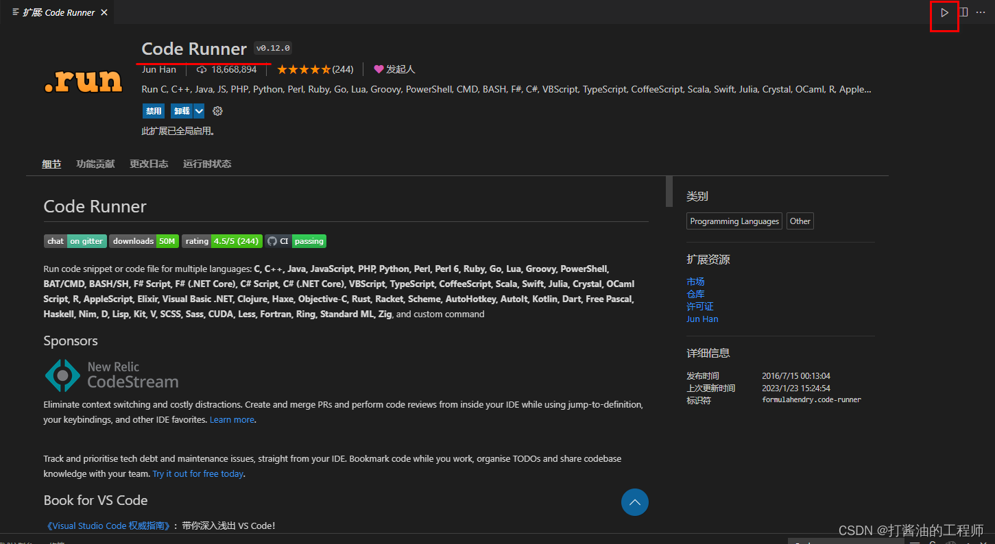Viewport: 995px width, 544px height.
Task: Click last updated value 2023/1/23 15:24:54
Action: click(796, 388)
